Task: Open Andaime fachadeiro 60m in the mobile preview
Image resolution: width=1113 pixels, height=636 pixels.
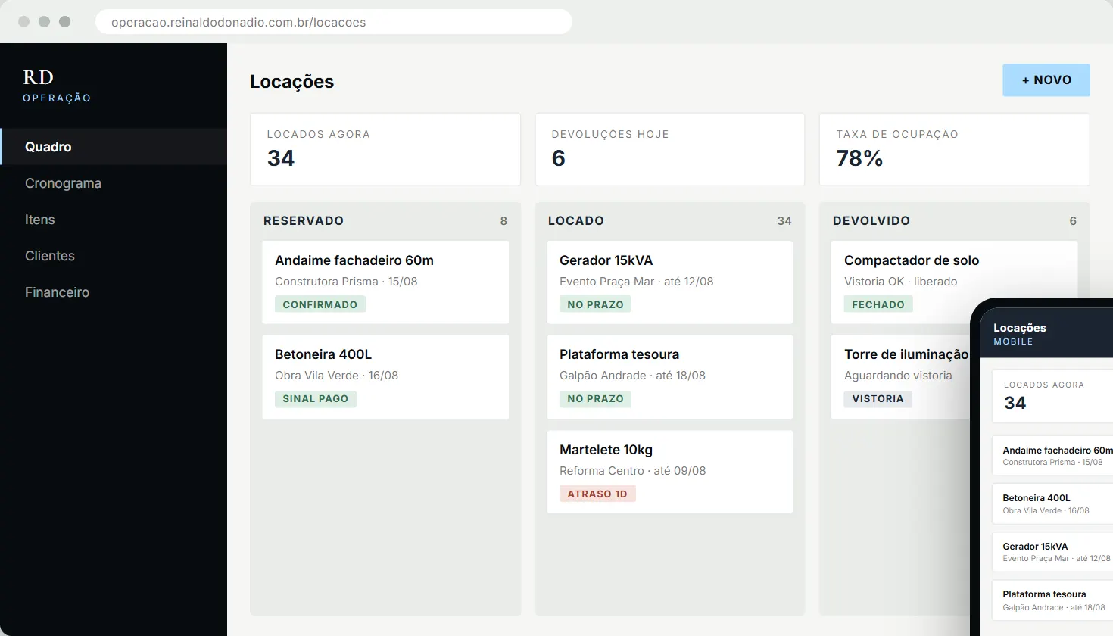Action: [1052, 456]
